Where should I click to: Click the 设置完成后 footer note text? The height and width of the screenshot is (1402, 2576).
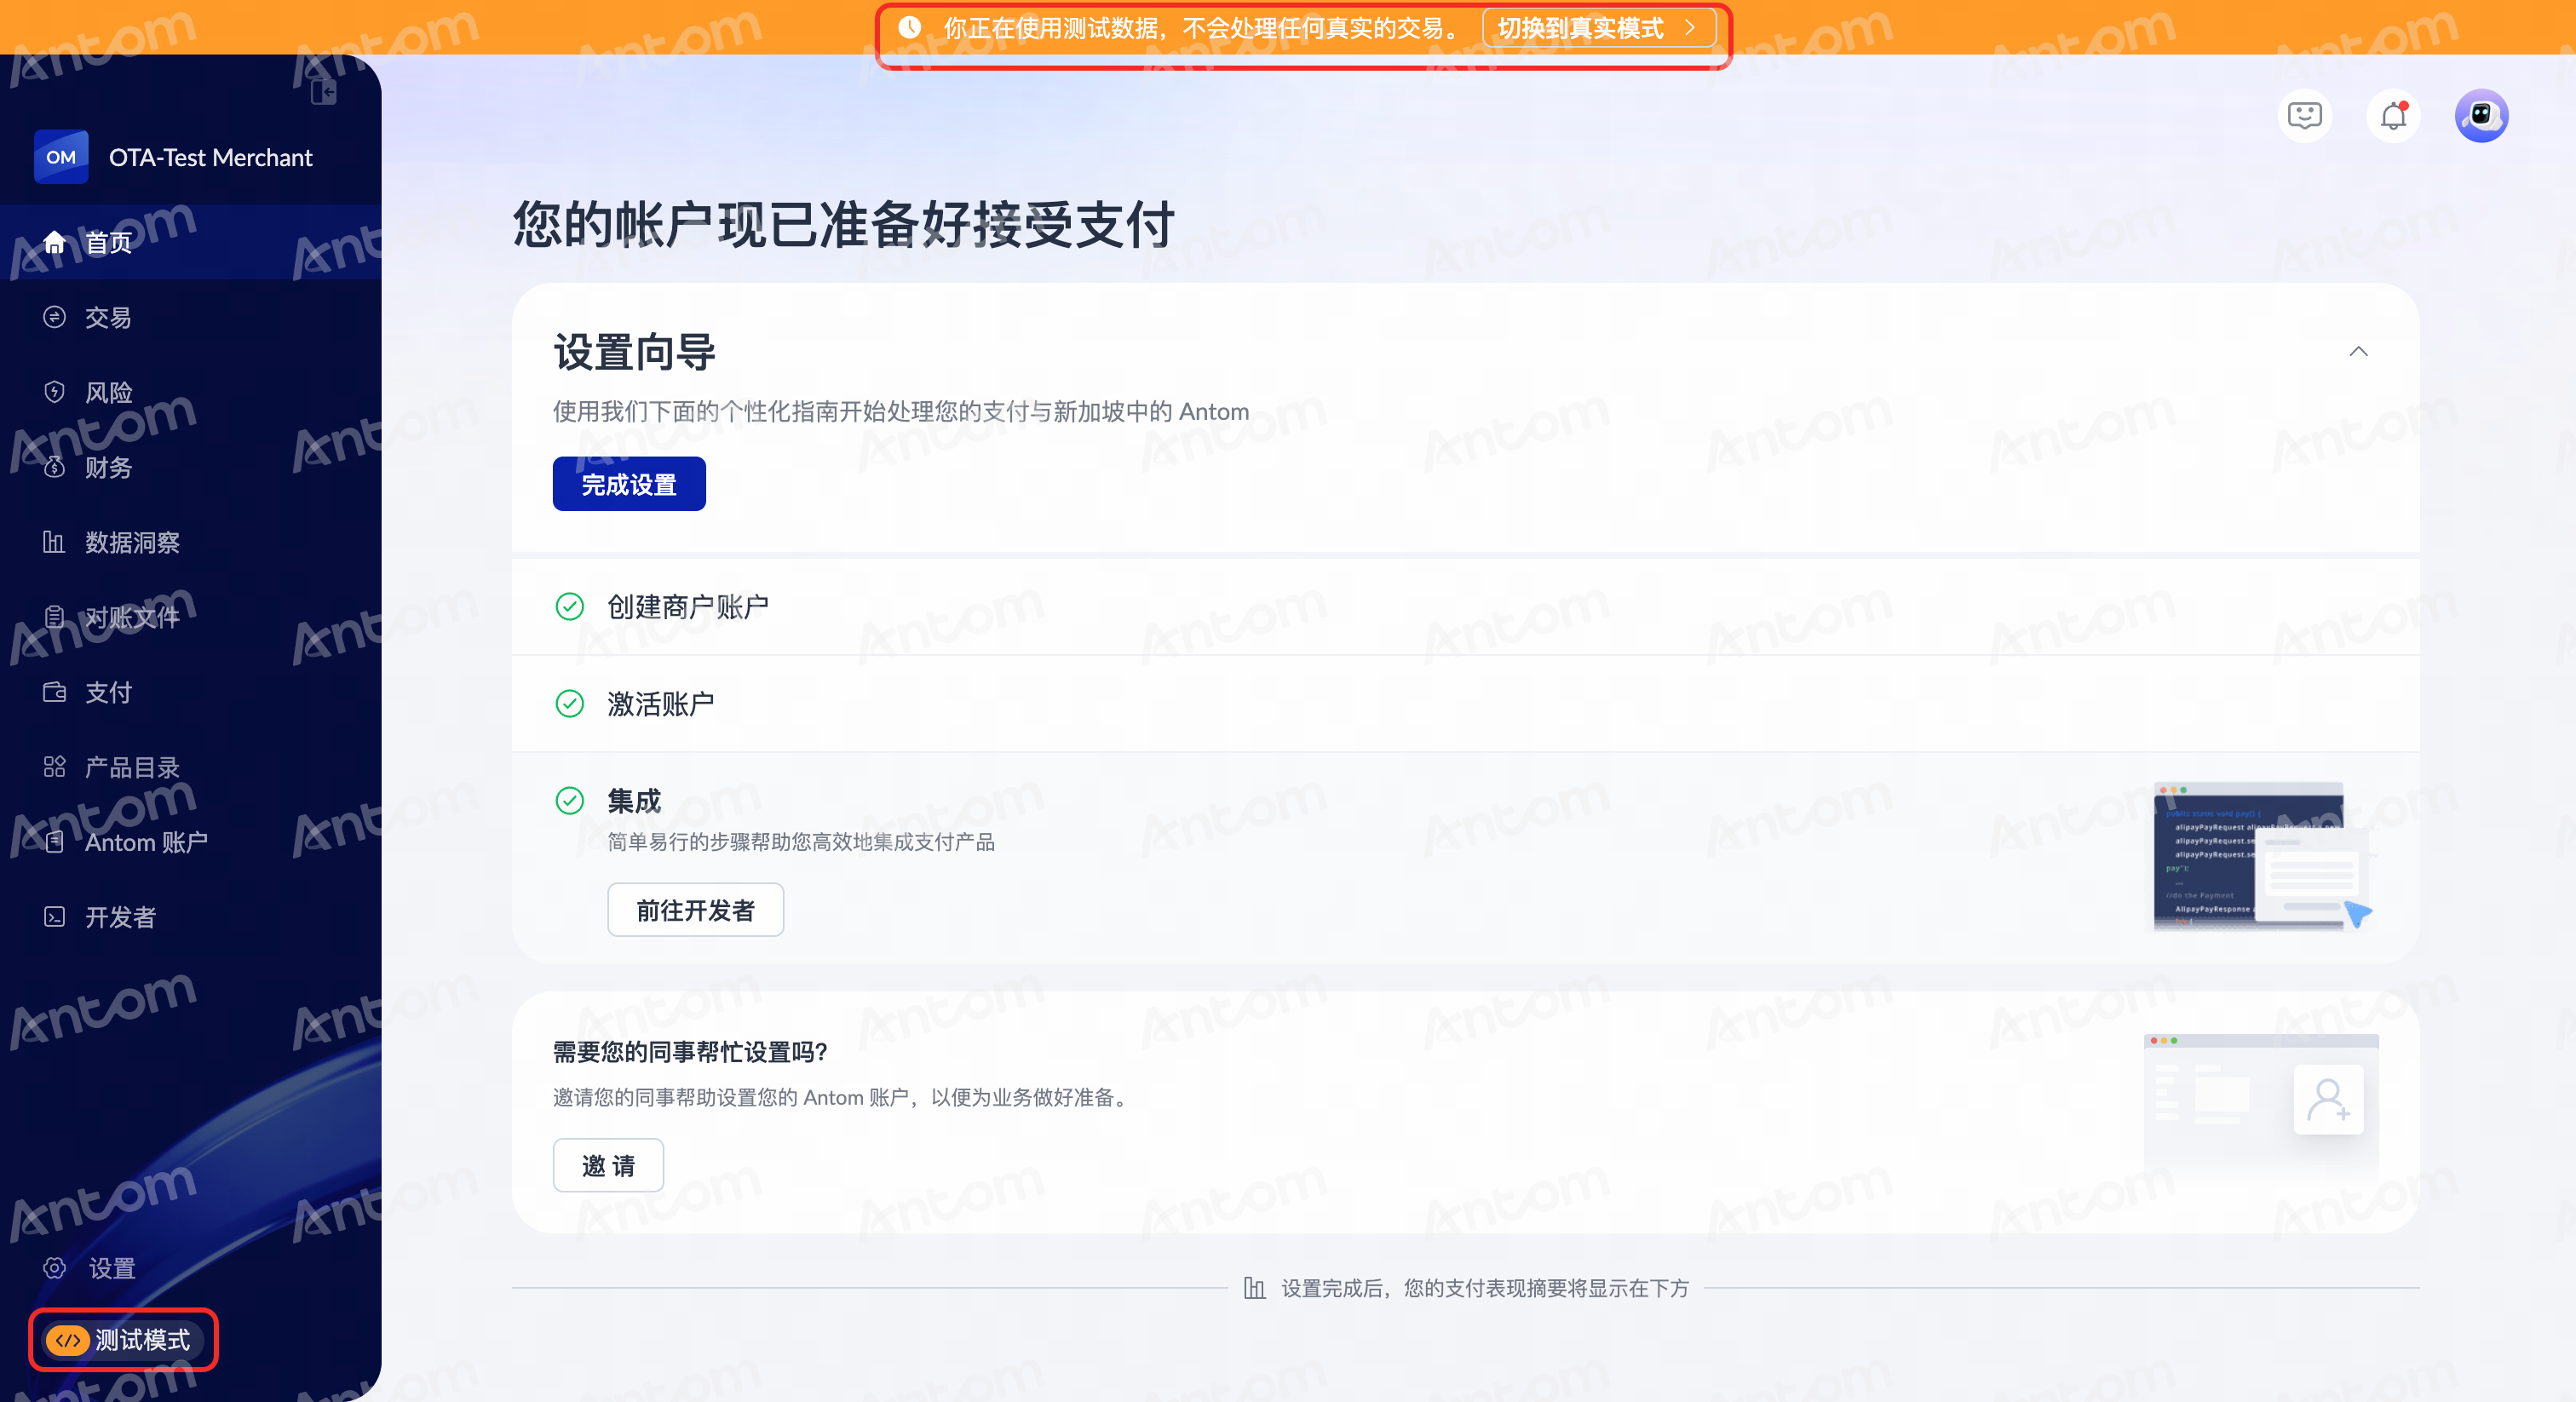coord(1485,1288)
